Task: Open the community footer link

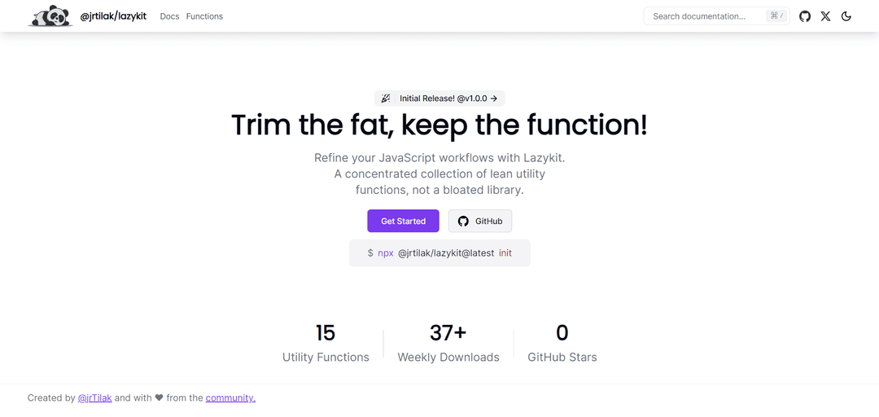Action: 230,398
